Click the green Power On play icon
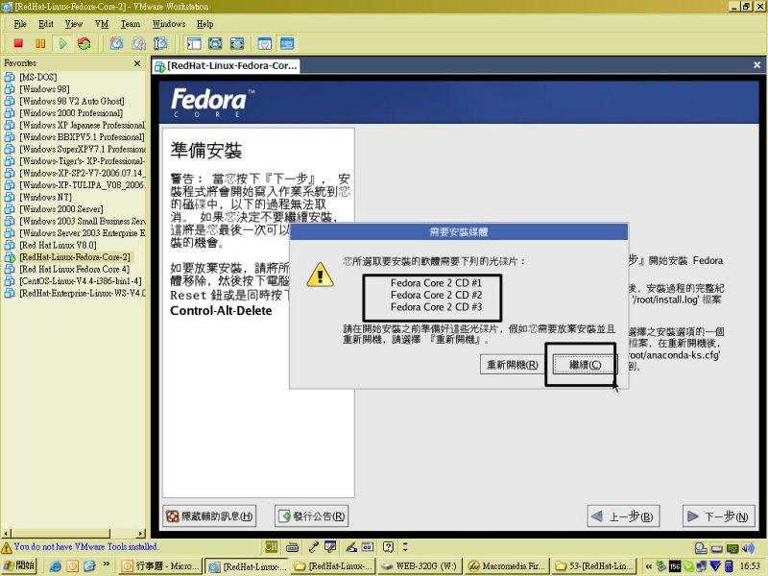Viewport: 768px width, 576px height. [x=62, y=43]
